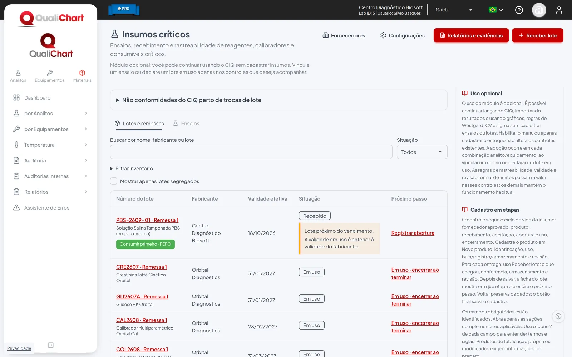
Task: Open the Matriz unit dropdown
Action: pyautogui.click(x=454, y=10)
